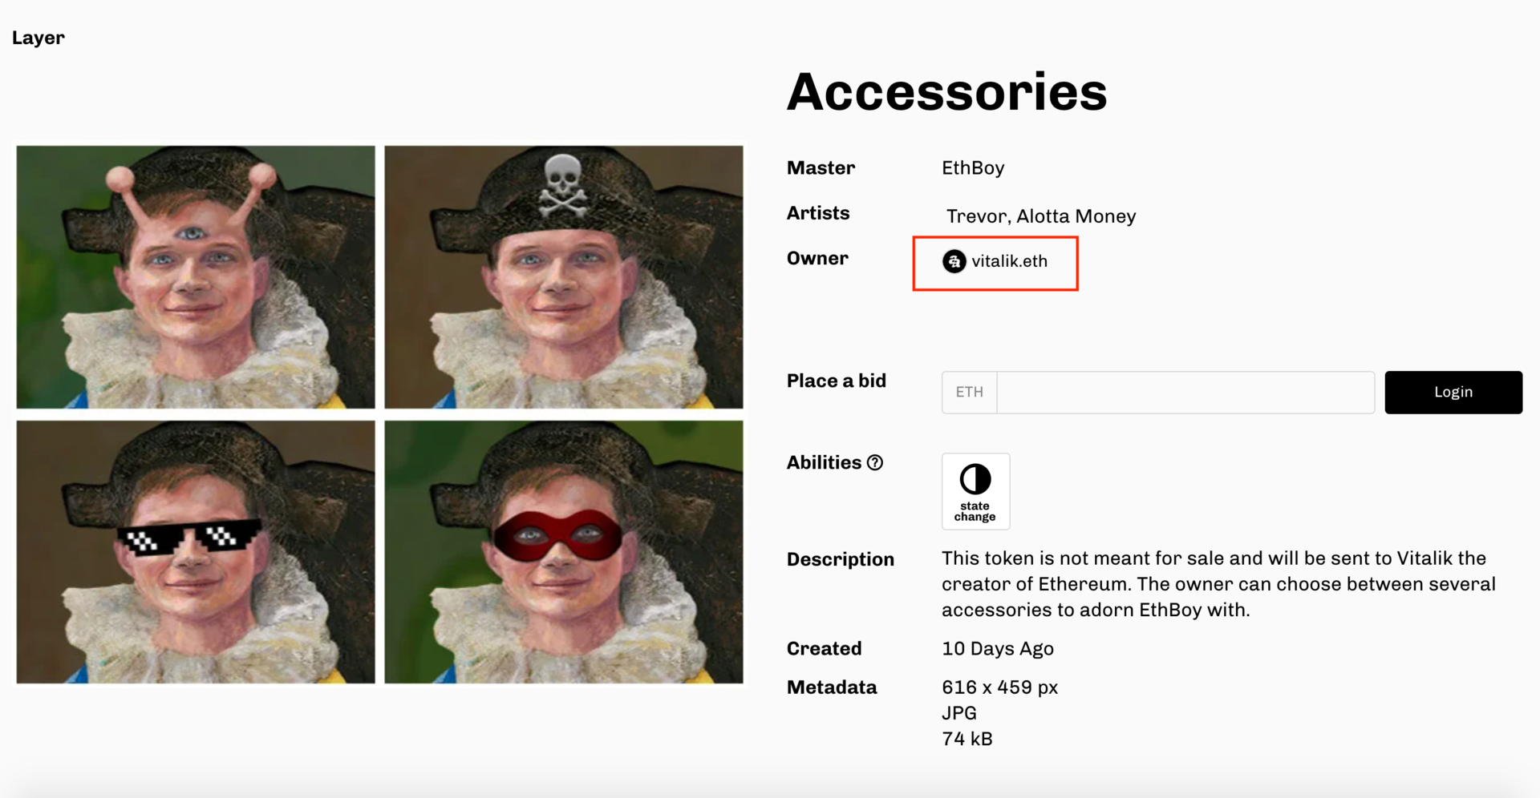The height and width of the screenshot is (798, 1540).
Task: Click the Accessories title heading
Action: (x=946, y=91)
